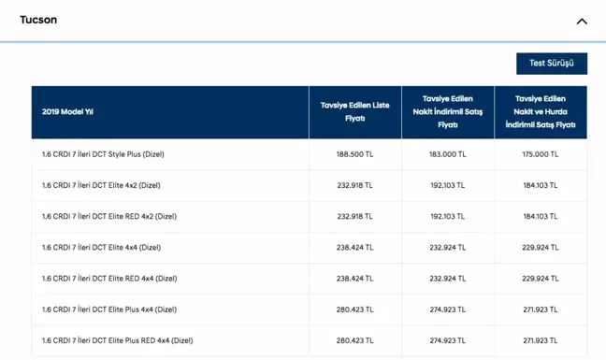
Task: Click Nakit ve Hurda İndirimli header
Action: click(x=541, y=111)
